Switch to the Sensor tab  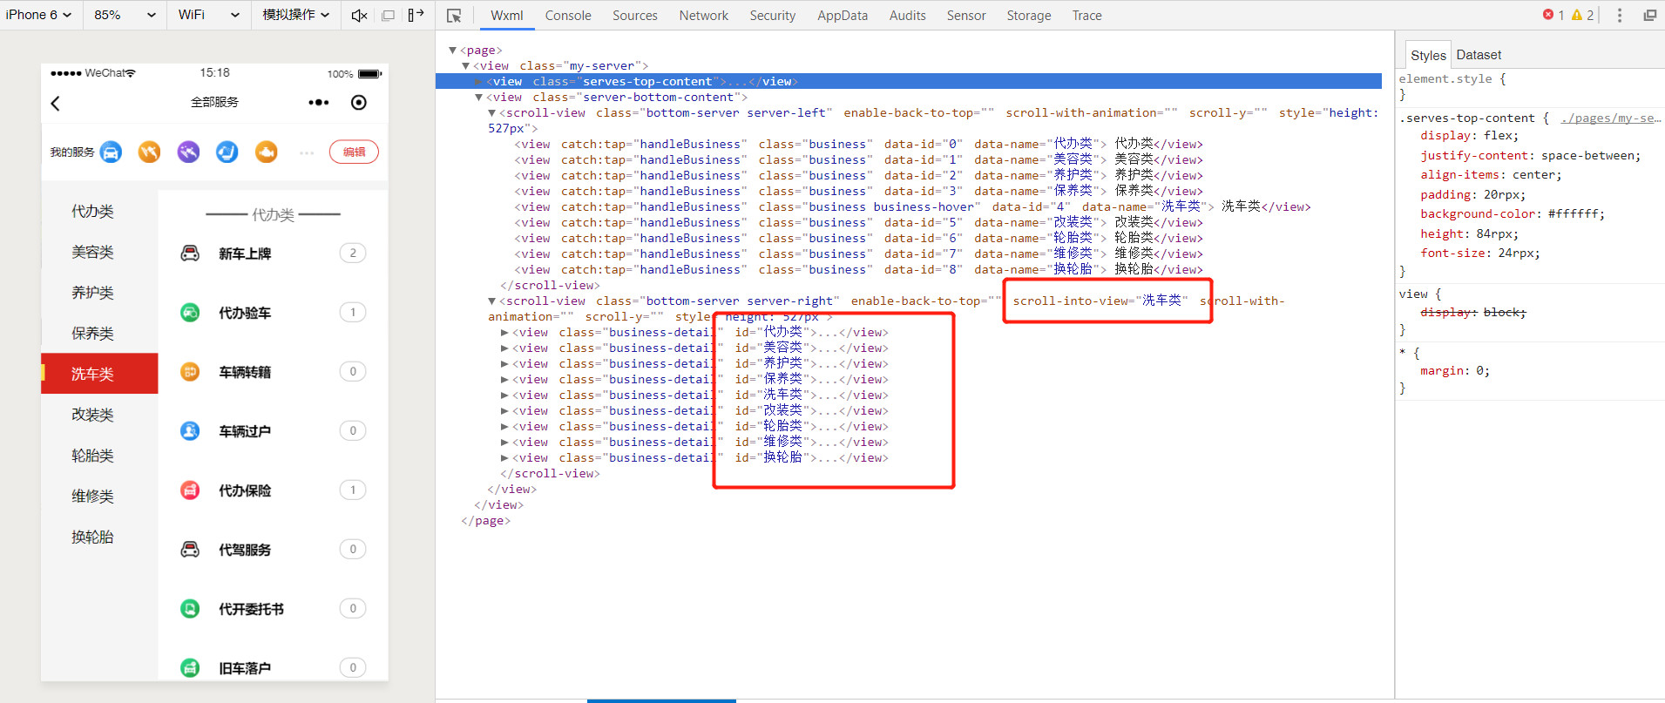click(x=966, y=16)
